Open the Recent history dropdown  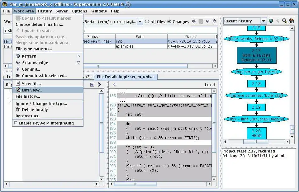pos(264,21)
